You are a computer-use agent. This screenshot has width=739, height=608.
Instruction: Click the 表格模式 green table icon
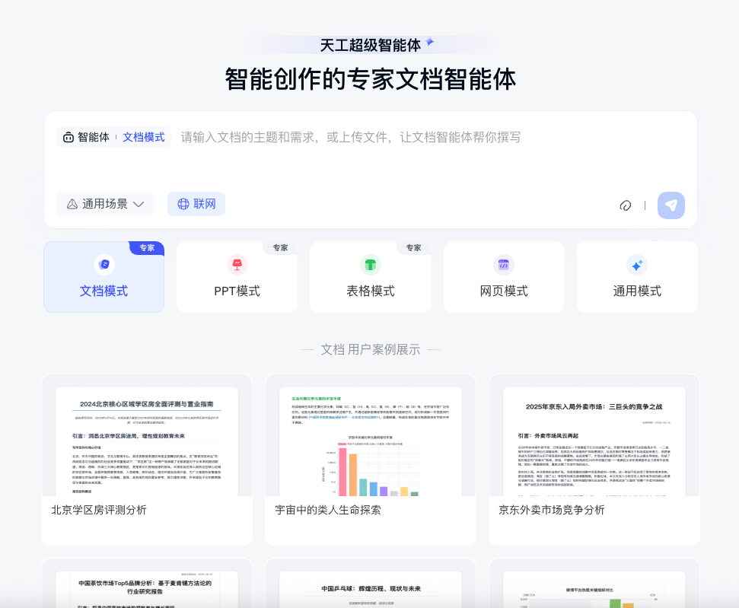[x=371, y=264]
